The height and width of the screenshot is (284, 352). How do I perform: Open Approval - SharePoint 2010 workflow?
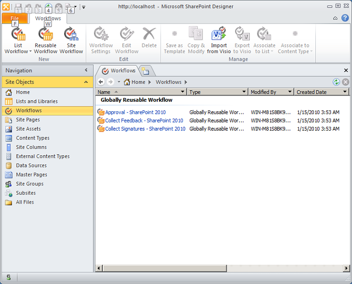pyautogui.click(x=135, y=112)
